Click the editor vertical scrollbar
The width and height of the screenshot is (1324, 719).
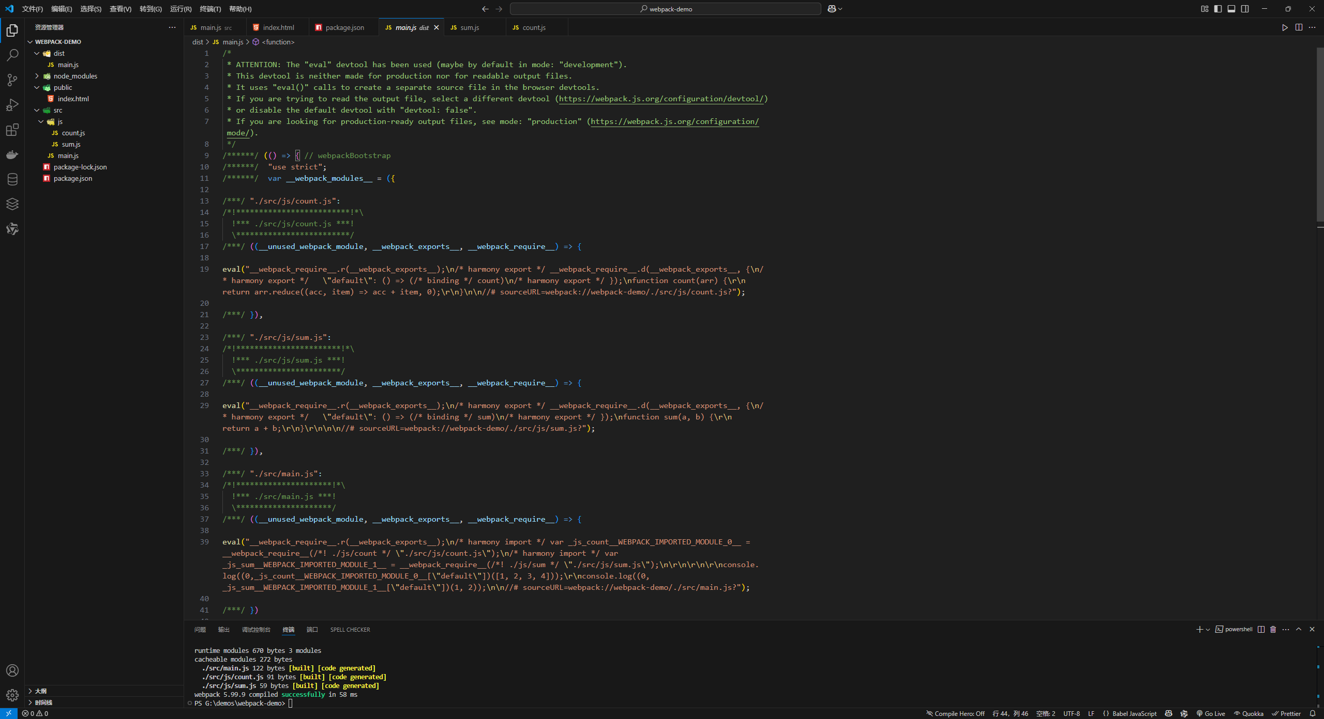point(1320,134)
